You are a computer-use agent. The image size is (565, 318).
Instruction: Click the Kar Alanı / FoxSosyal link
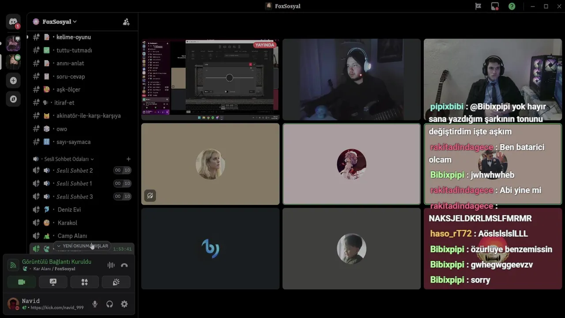click(x=54, y=269)
